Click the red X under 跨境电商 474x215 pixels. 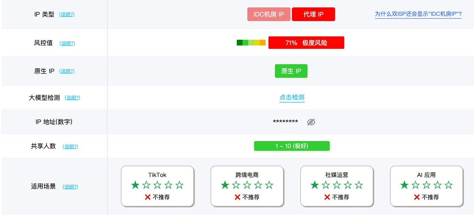pyautogui.click(x=237, y=197)
